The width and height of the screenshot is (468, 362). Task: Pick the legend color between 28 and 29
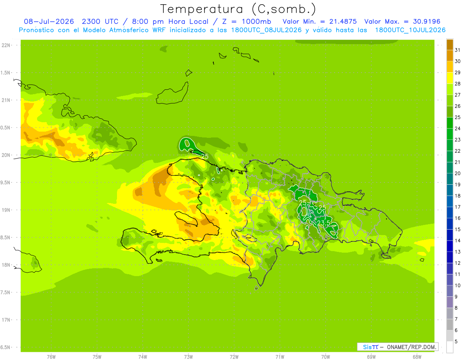450,78
